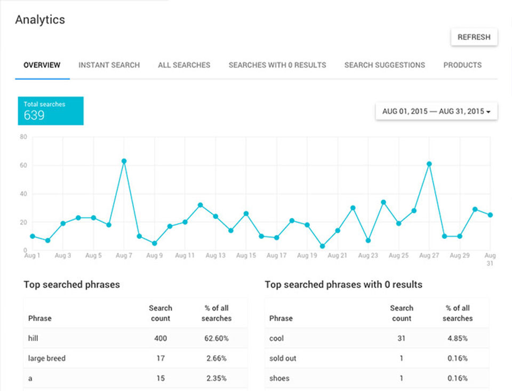The image size is (512, 391).
Task: Click the Total searches 639 tile
Action: pyautogui.click(x=51, y=110)
